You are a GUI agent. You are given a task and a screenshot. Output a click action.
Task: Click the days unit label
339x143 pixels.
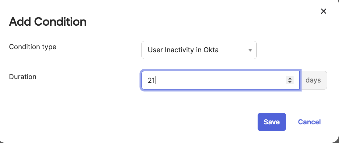pos(313,80)
